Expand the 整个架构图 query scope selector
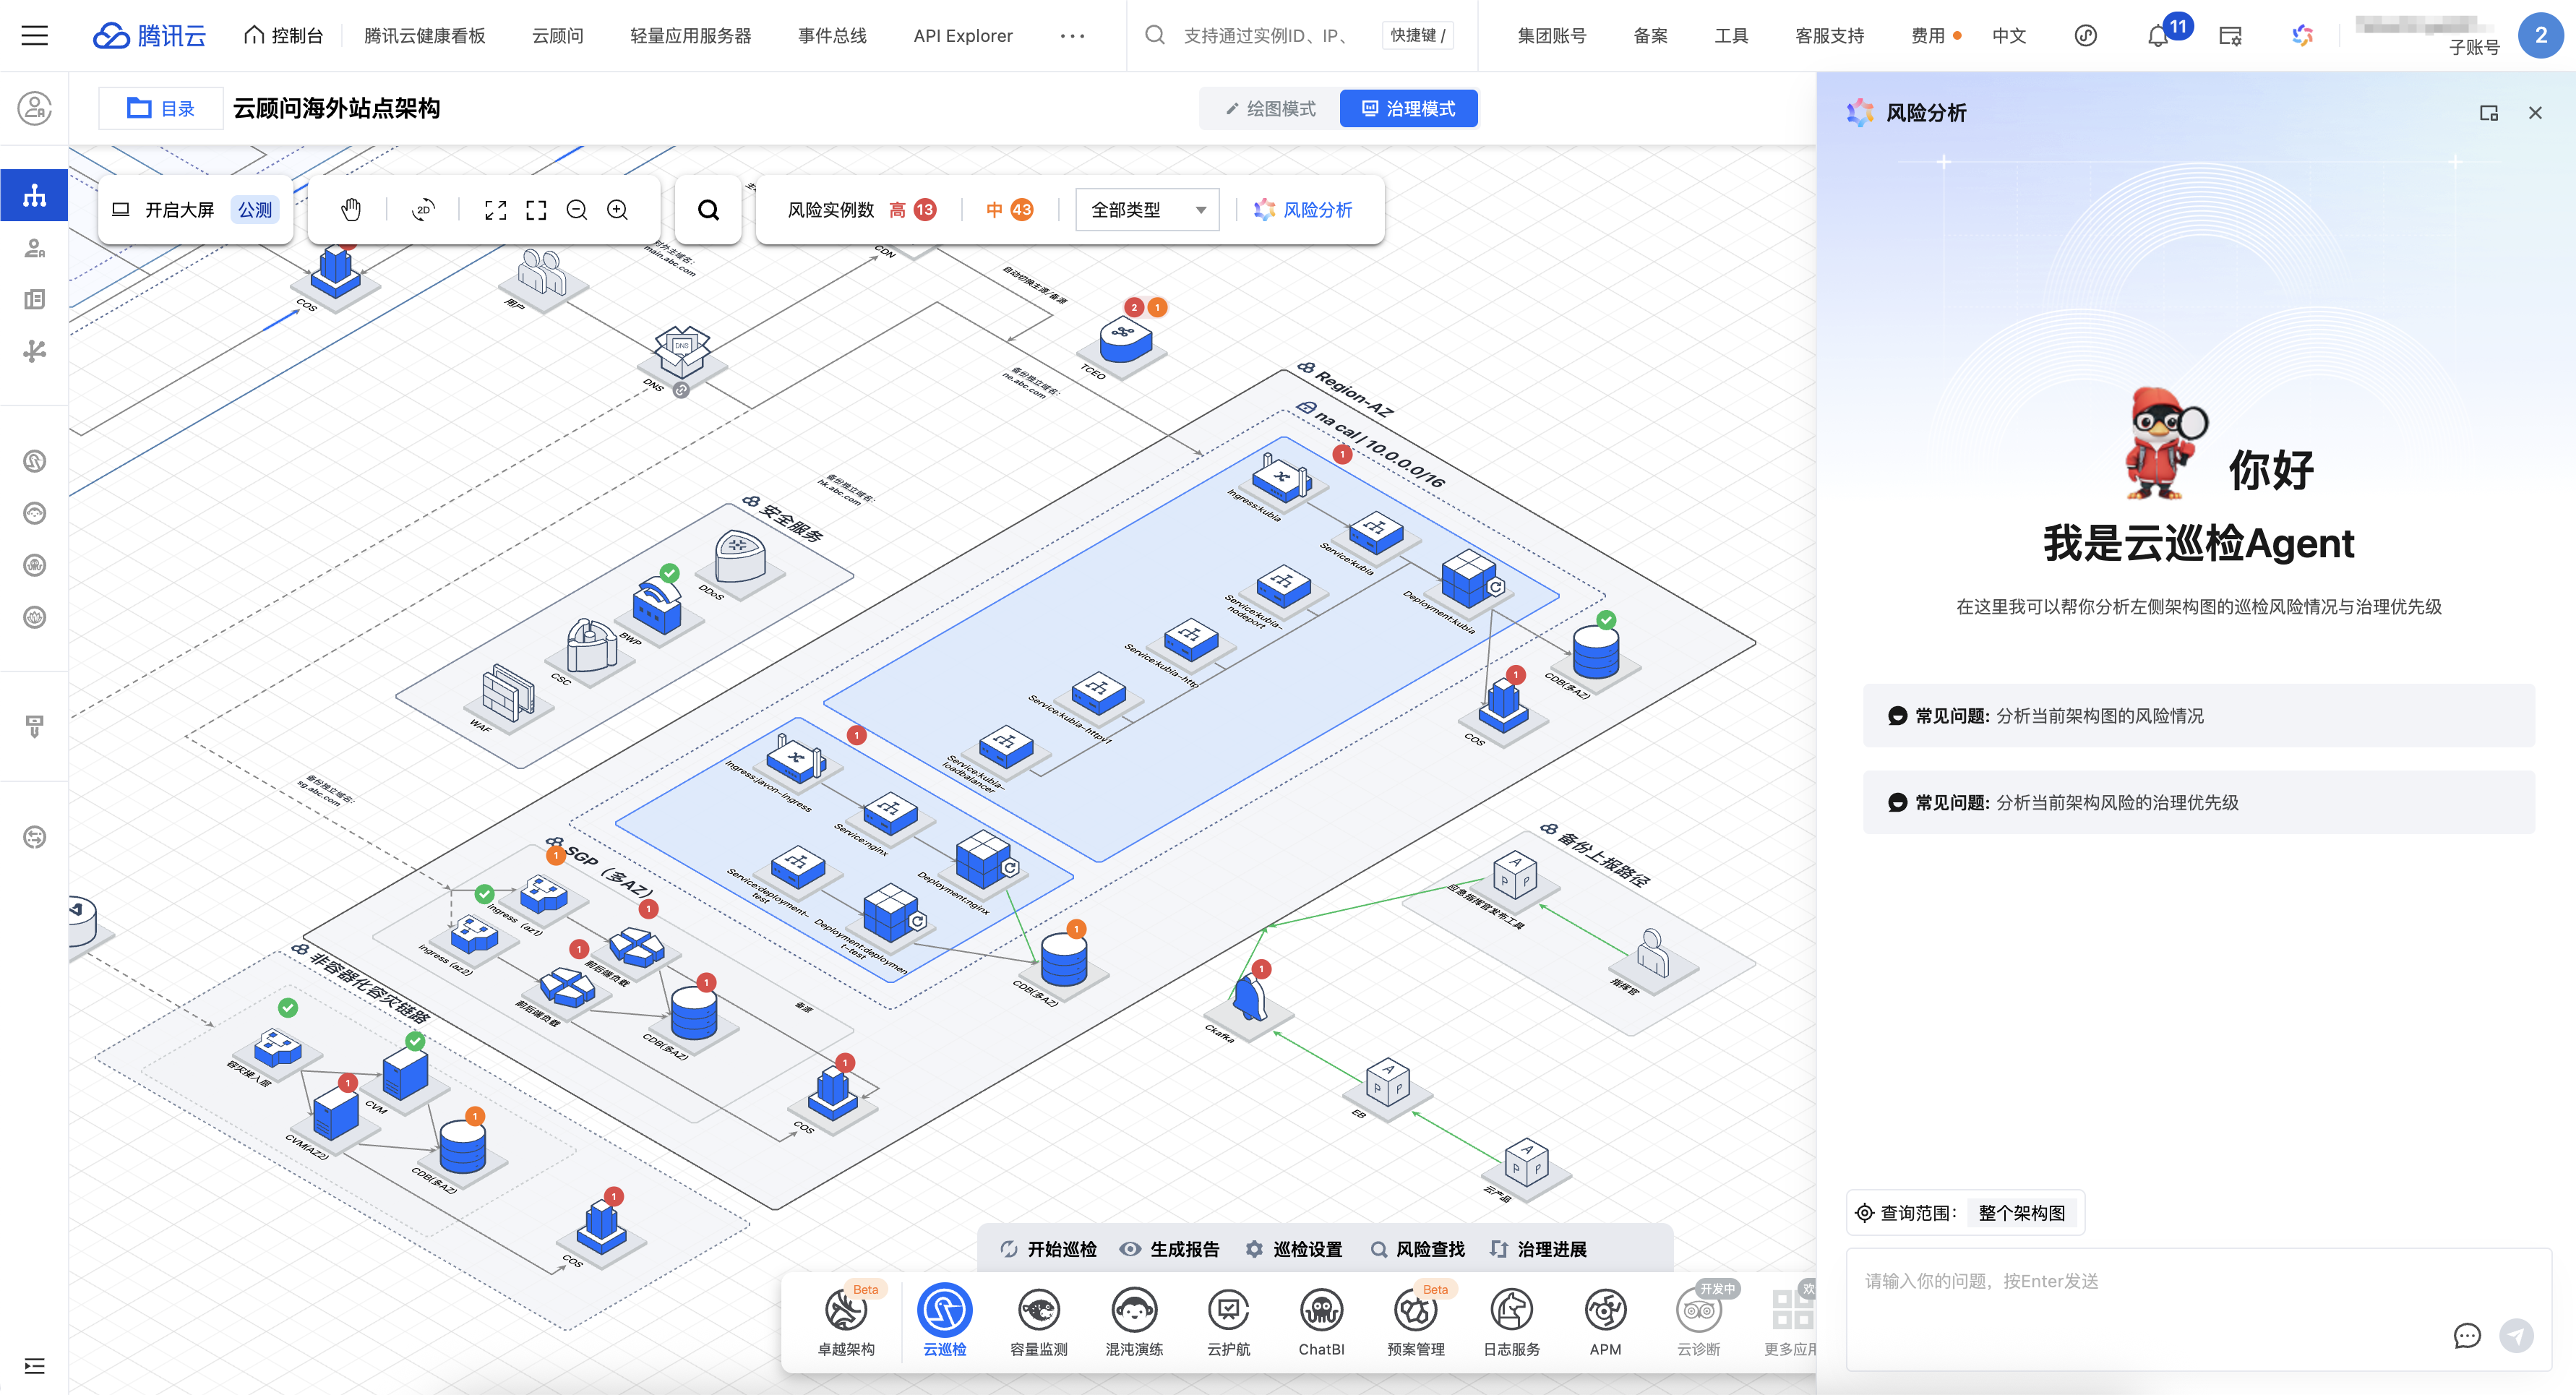This screenshot has height=1395, width=2576. (2021, 1213)
